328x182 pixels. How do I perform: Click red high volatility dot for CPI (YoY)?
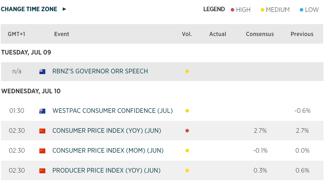[x=187, y=131]
